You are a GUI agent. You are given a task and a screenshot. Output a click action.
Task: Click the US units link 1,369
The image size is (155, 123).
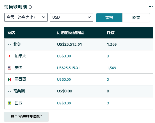tap(111, 68)
